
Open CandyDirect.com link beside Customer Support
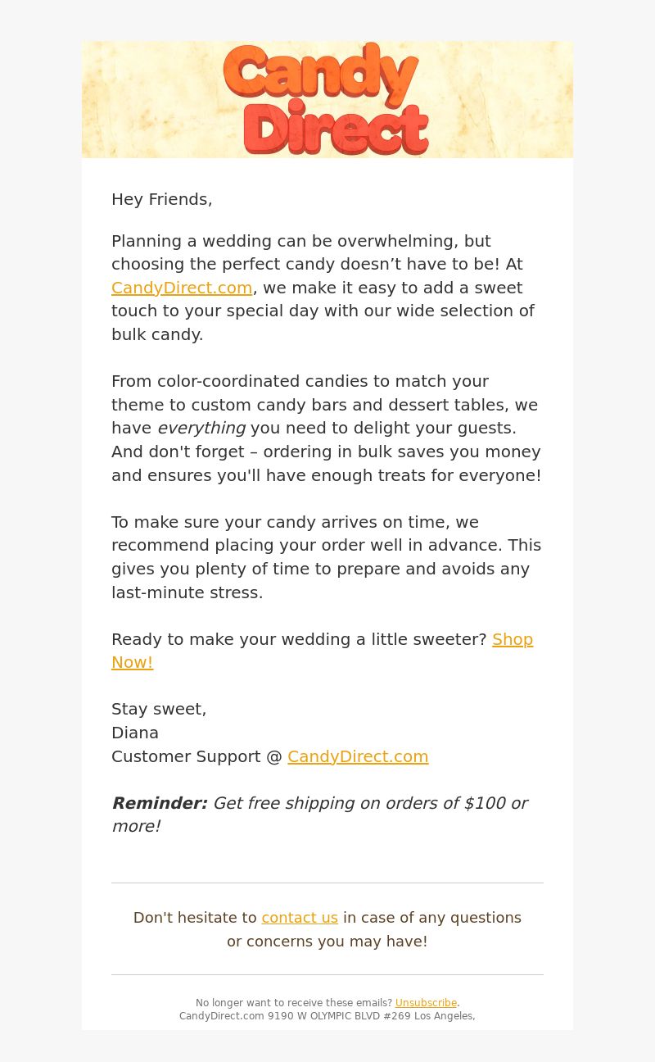358,756
